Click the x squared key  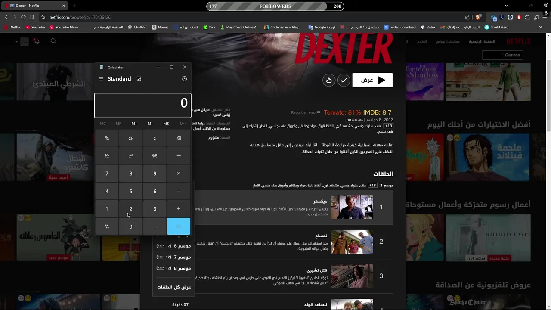(131, 156)
